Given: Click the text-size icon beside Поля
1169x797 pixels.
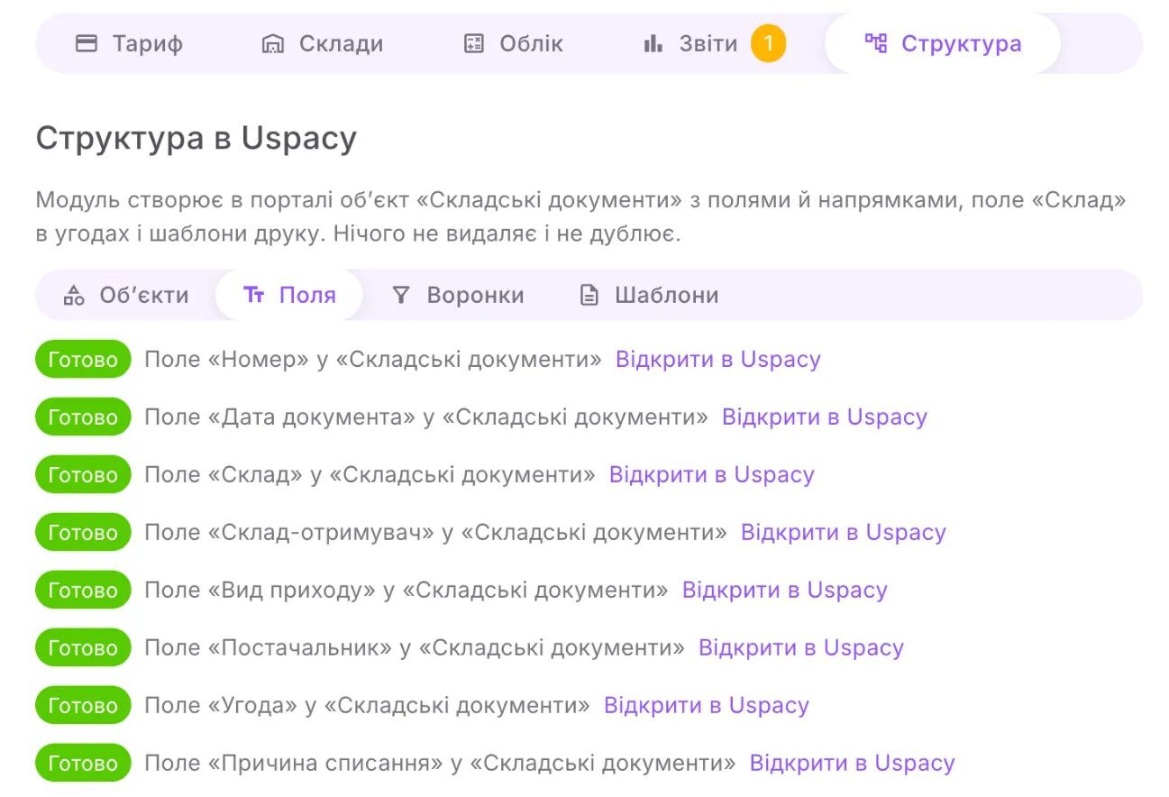Looking at the screenshot, I should point(254,295).
